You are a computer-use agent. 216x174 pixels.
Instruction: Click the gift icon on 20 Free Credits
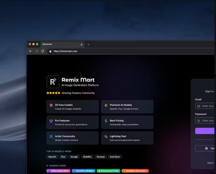point(51,105)
